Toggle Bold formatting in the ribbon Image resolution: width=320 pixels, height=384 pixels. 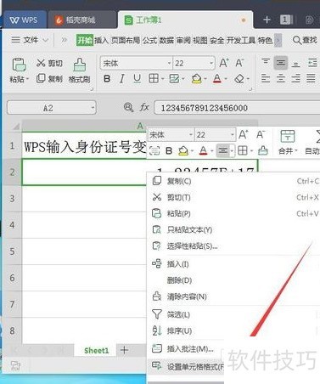click(107, 78)
